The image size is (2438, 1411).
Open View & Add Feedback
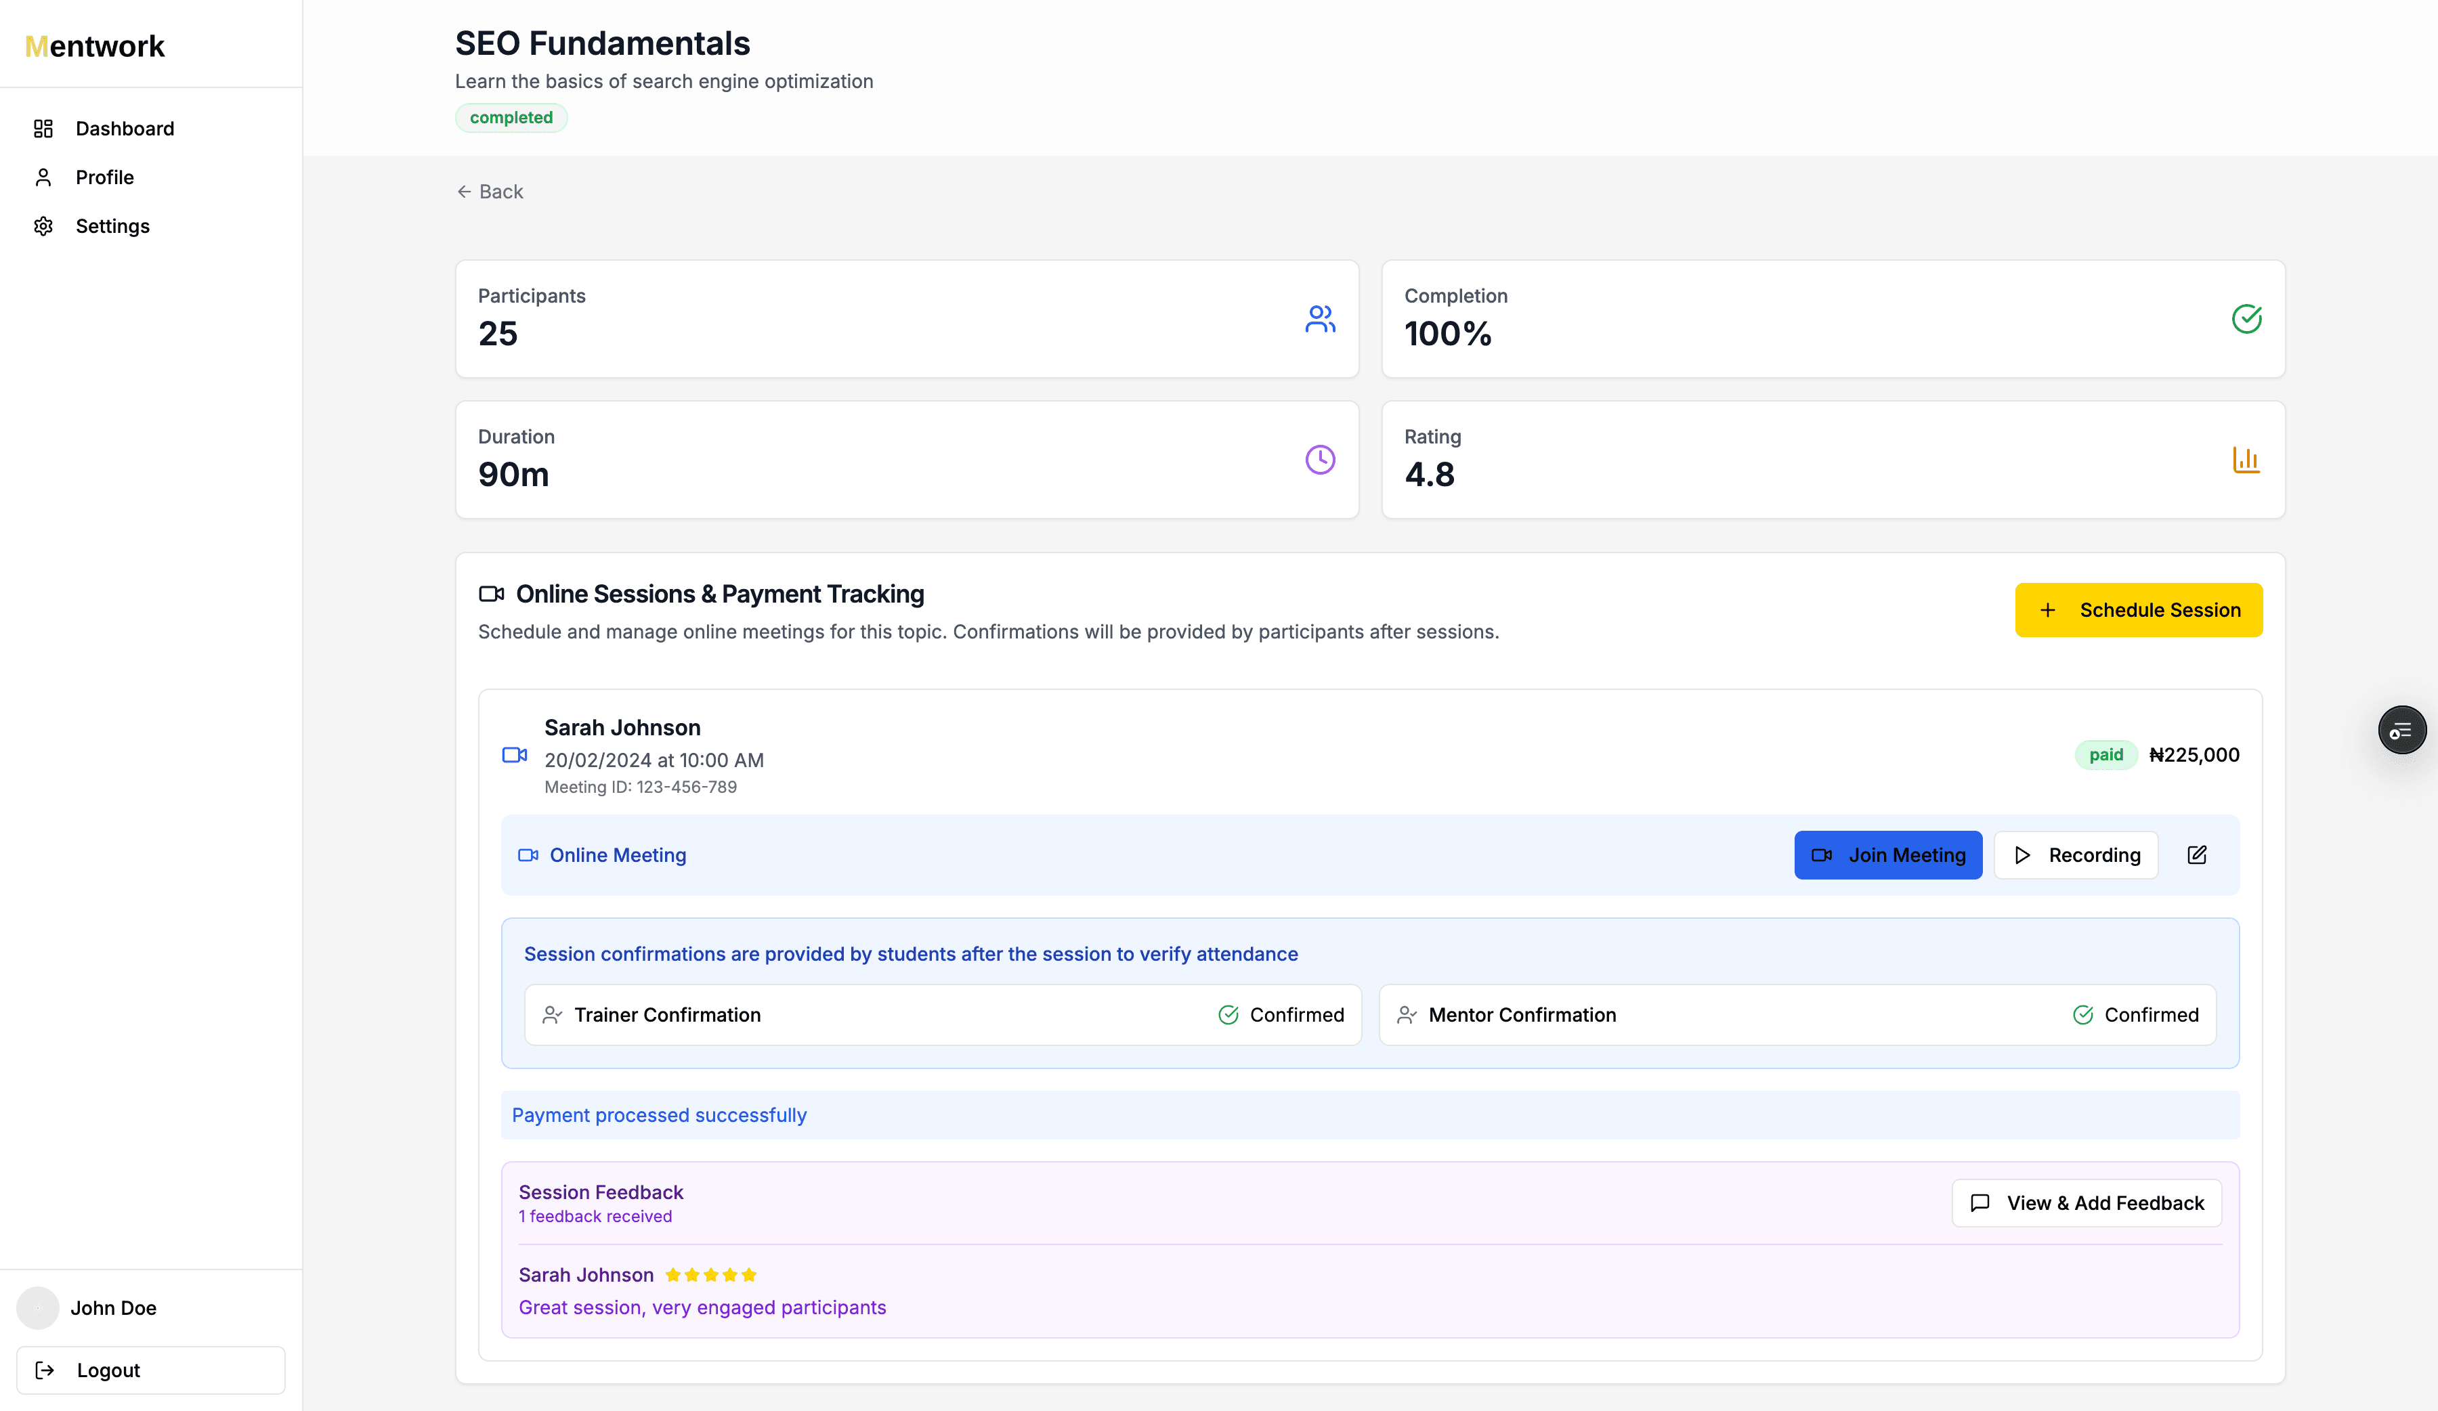click(x=2087, y=1203)
